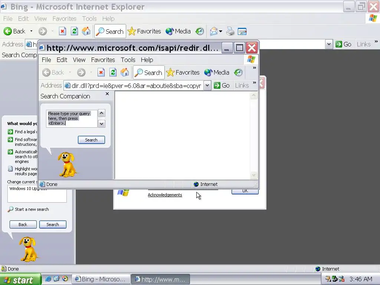The height and width of the screenshot is (285, 380).
Task: Expand the address dropdown in the microsoft.com window
Action: click(x=207, y=86)
